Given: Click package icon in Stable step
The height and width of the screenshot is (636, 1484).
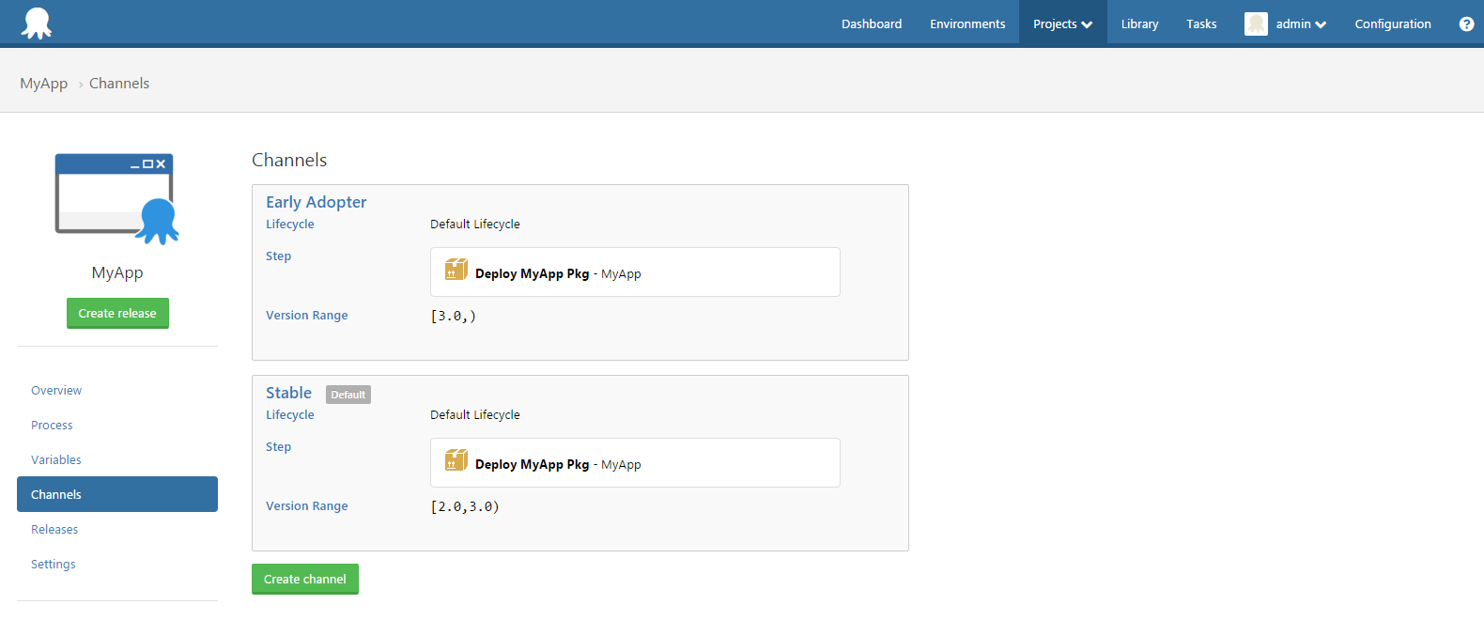Looking at the screenshot, I should 456,461.
